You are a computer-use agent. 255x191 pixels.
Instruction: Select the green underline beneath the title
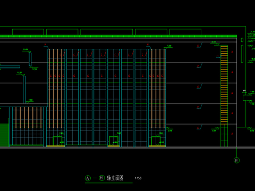pyautogui.click(x=109, y=183)
